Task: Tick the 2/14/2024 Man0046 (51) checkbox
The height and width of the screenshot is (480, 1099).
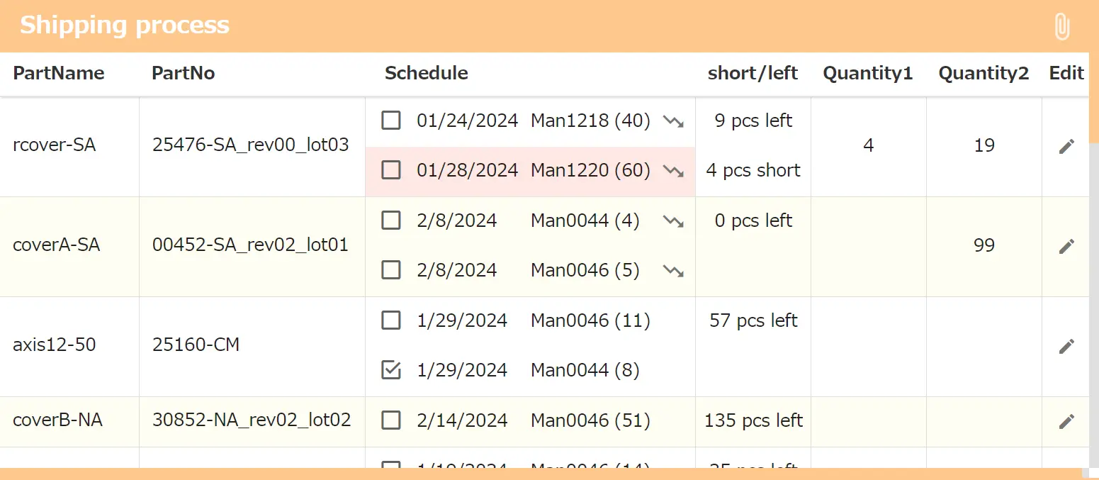Action: [x=391, y=420]
